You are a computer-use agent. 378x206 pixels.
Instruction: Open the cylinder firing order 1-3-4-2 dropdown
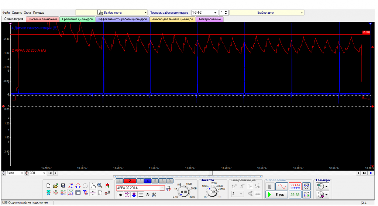205,13
